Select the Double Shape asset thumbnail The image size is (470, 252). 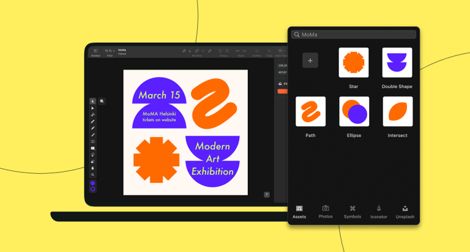pyautogui.click(x=397, y=62)
